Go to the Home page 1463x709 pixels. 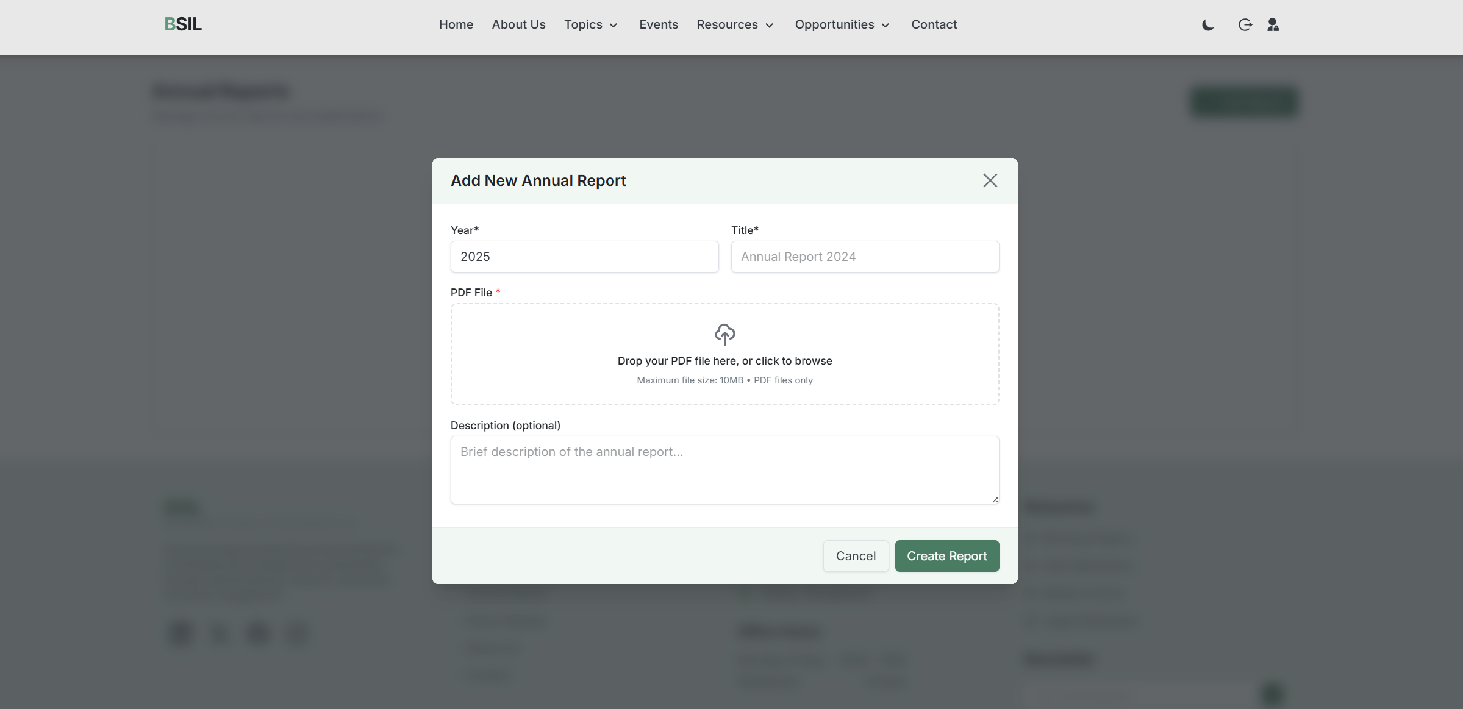pyautogui.click(x=456, y=25)
